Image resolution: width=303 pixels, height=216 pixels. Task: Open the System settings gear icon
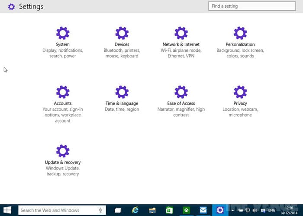coord(63,33)
